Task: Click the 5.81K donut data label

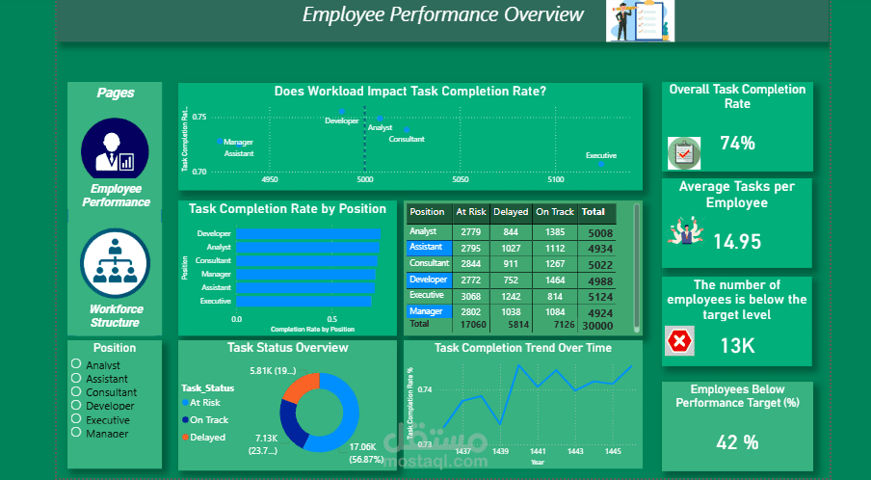Action: click(x=273, y=370)
